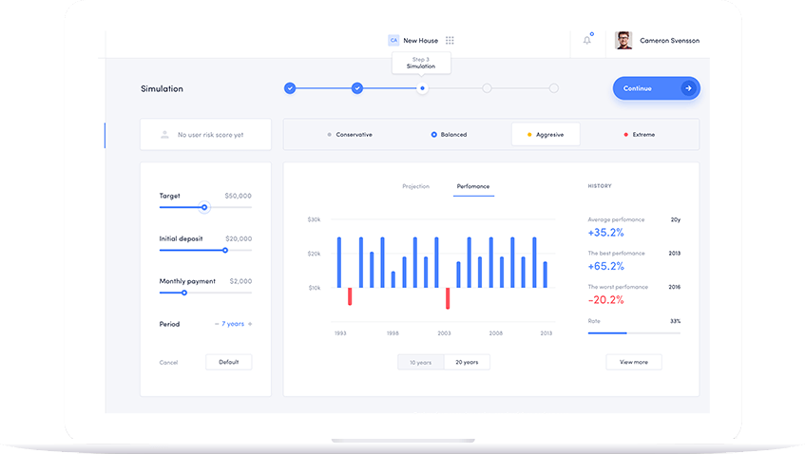The image size is (805, 454).
Task: Click the user icon in risk score box
Action: (164, 135)
